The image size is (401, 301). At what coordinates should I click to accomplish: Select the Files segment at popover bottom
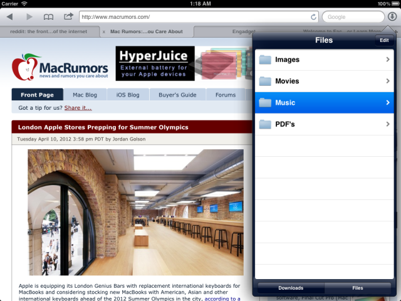click(x=358, y=288)
